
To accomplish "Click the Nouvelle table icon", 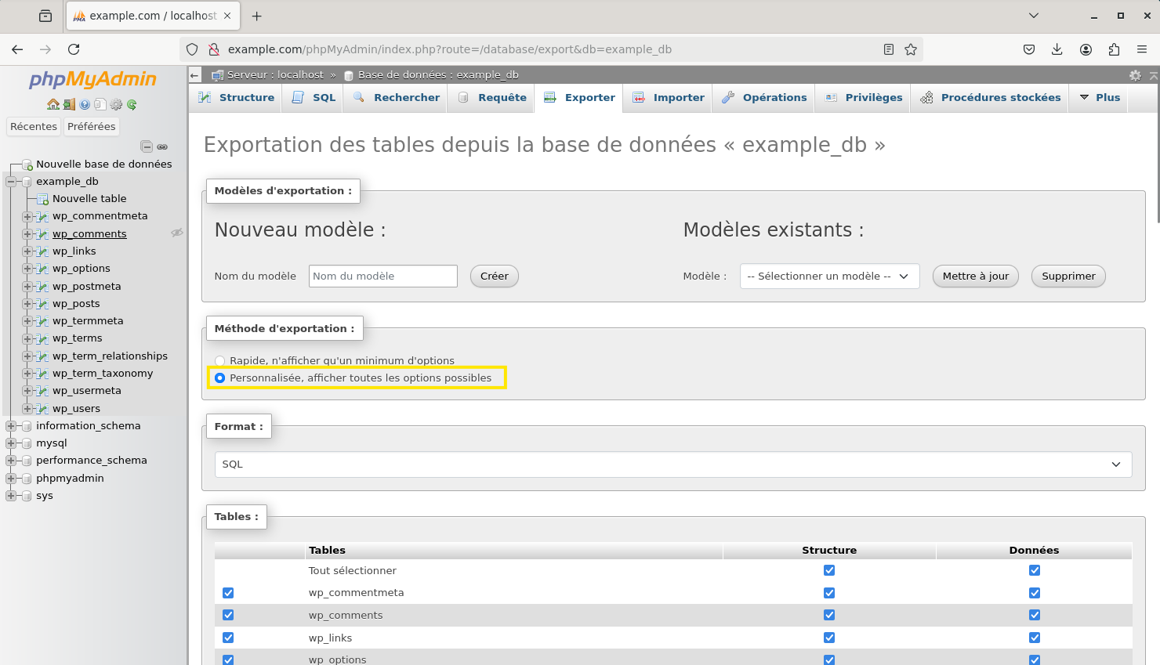I will point(43,199).
